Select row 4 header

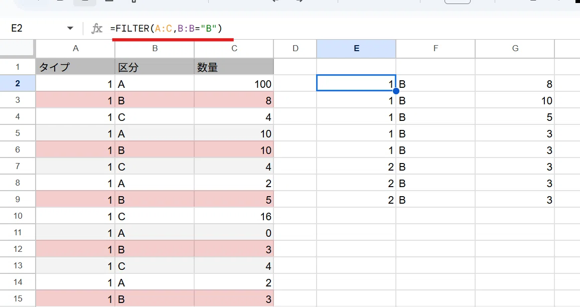click(18, 117)
